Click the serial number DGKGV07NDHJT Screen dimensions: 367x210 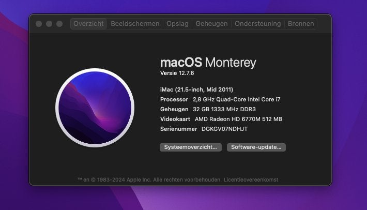click(224, 129)
